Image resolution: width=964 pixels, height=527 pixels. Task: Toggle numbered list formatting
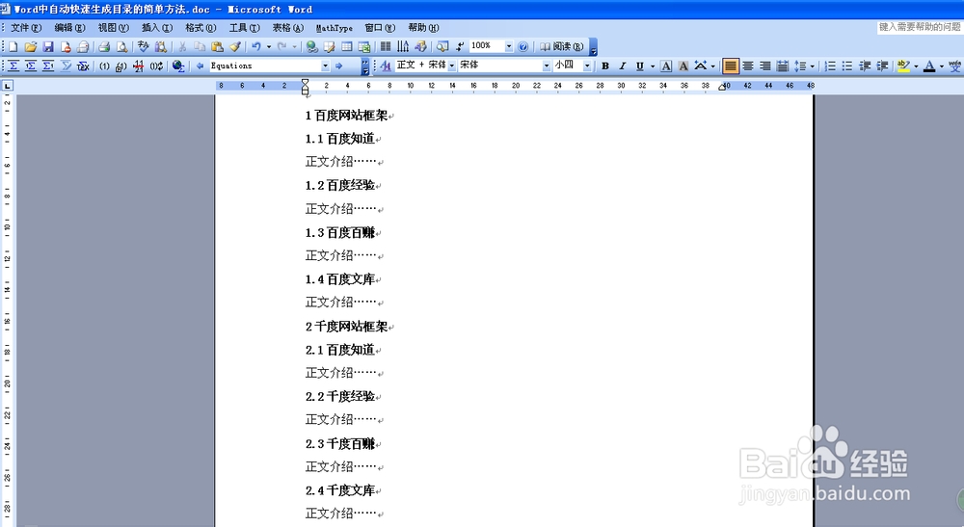830,66
